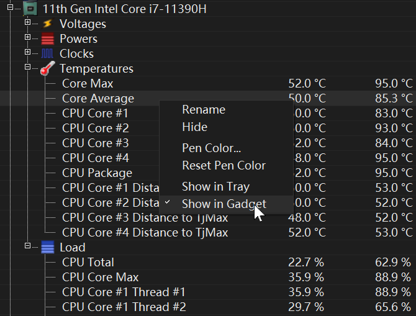Select Show in Tray menu entry
The width and height of the screenshot is (416, 316).
(x=226, y=186)
